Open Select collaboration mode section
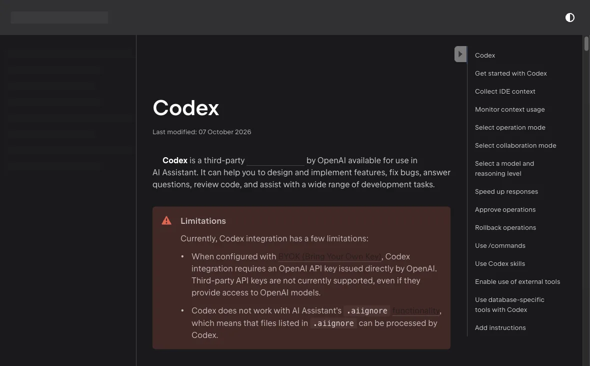This screenshot has height=366, width=590. [x=515, y=146]
